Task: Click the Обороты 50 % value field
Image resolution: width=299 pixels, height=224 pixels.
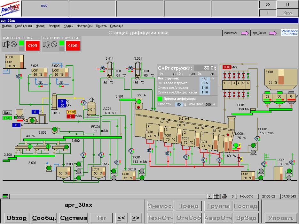Action: pos(180,104)
